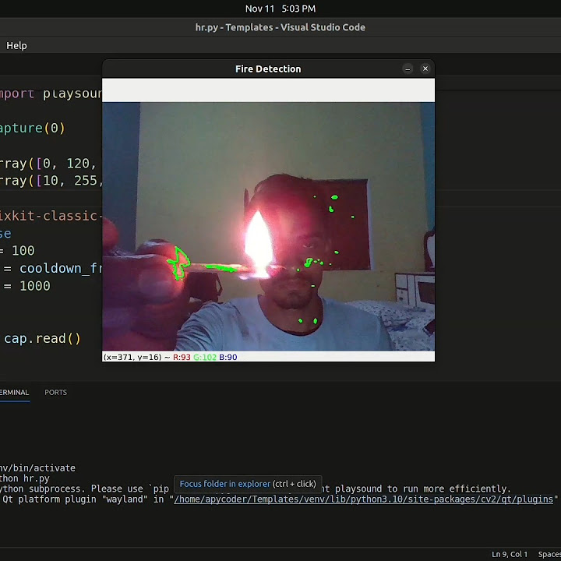
Task: Click the 'hr.py - Templates - Visual Studio Code' title
Action: click(280, 27)
